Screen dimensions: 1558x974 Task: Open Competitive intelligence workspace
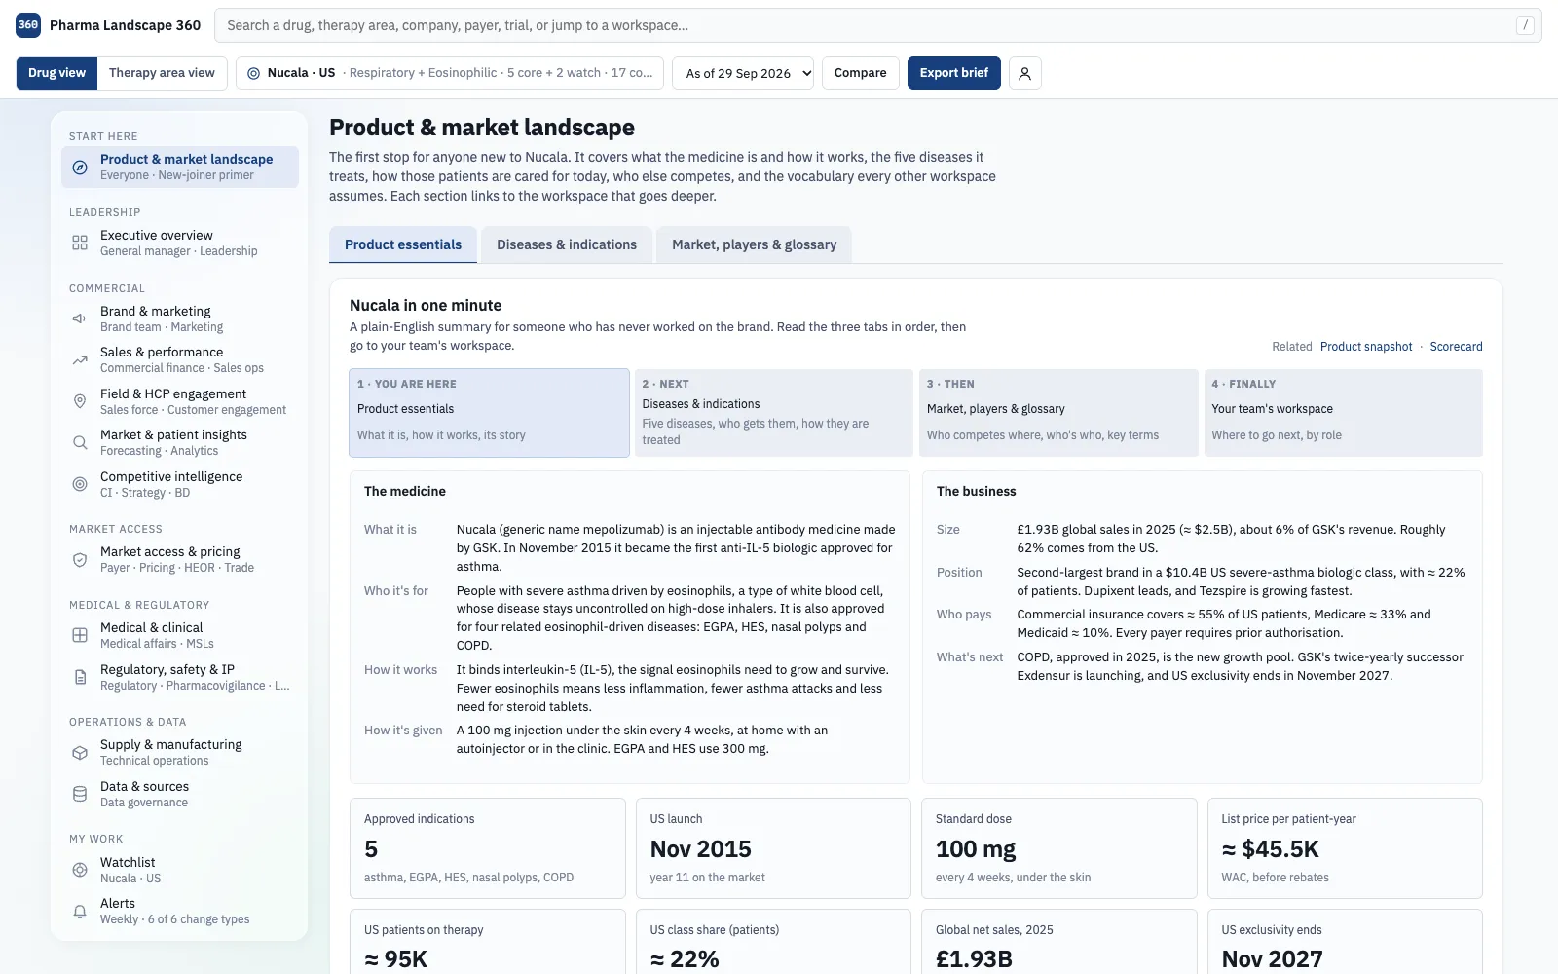tap(180, 484)
